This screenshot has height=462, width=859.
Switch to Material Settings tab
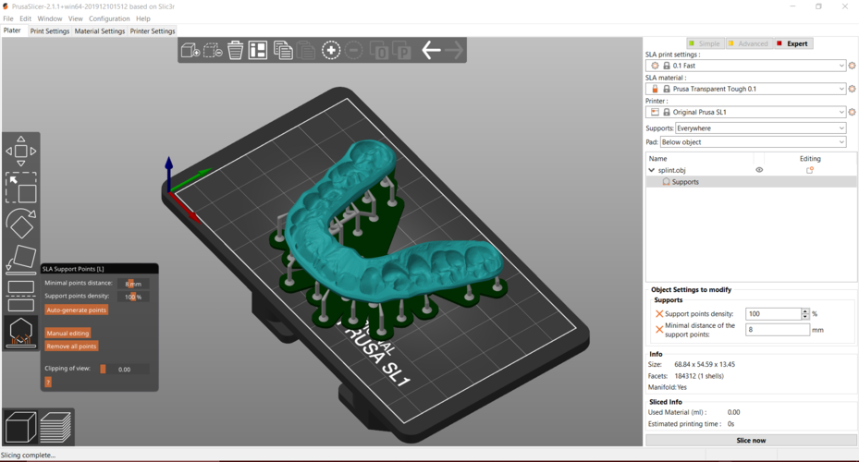pyautogui.click(x=100, y=31)
